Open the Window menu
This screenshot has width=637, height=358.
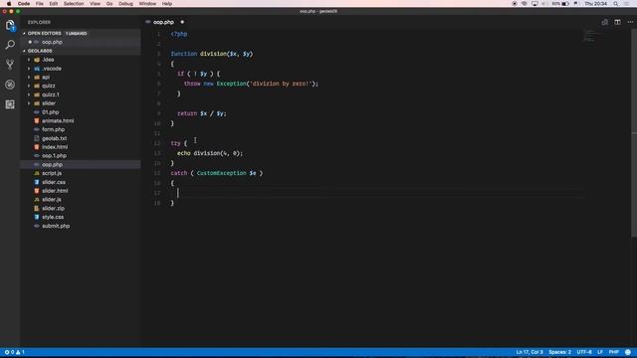point(147,4)
